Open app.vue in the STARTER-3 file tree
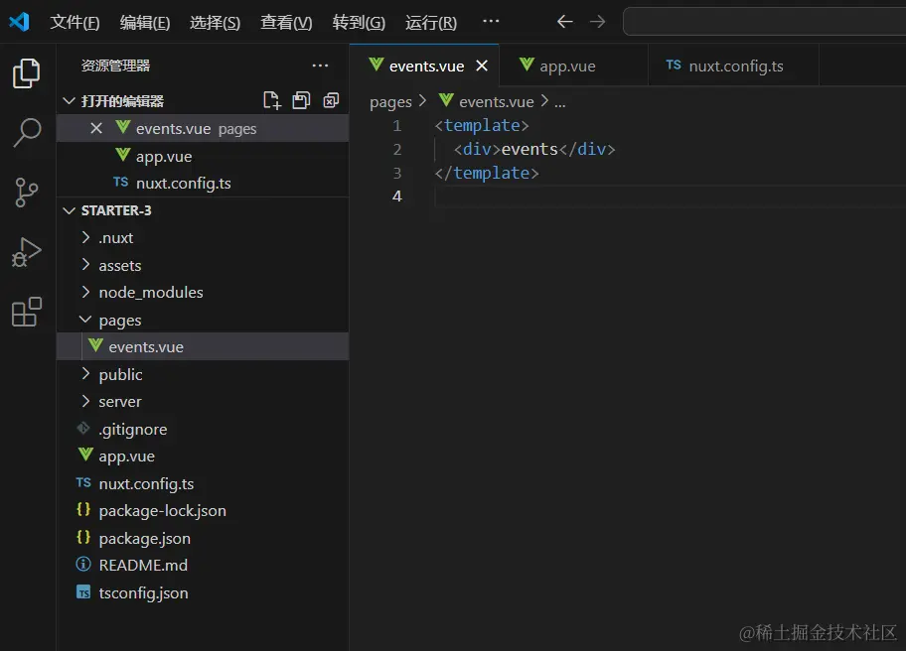 [x=203, y=456]
